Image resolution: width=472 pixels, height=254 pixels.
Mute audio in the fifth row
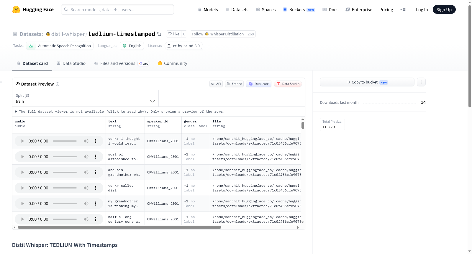86,204
